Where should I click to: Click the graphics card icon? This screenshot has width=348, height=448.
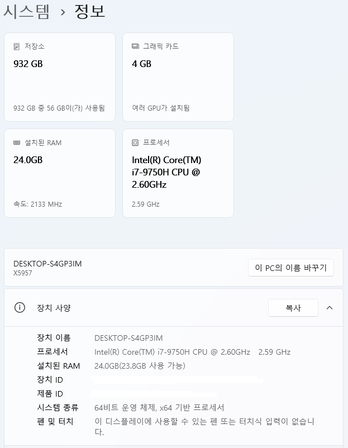pos(135,46)
